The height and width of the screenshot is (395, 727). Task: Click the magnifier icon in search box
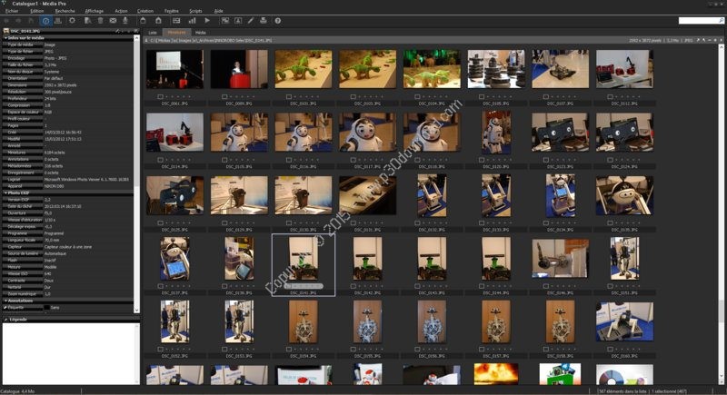point(721,21)
